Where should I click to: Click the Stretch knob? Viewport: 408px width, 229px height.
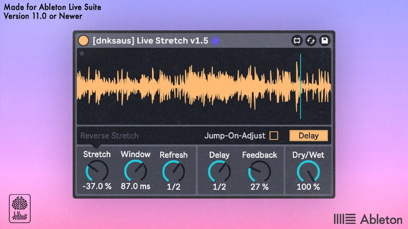tap(97, 171)
